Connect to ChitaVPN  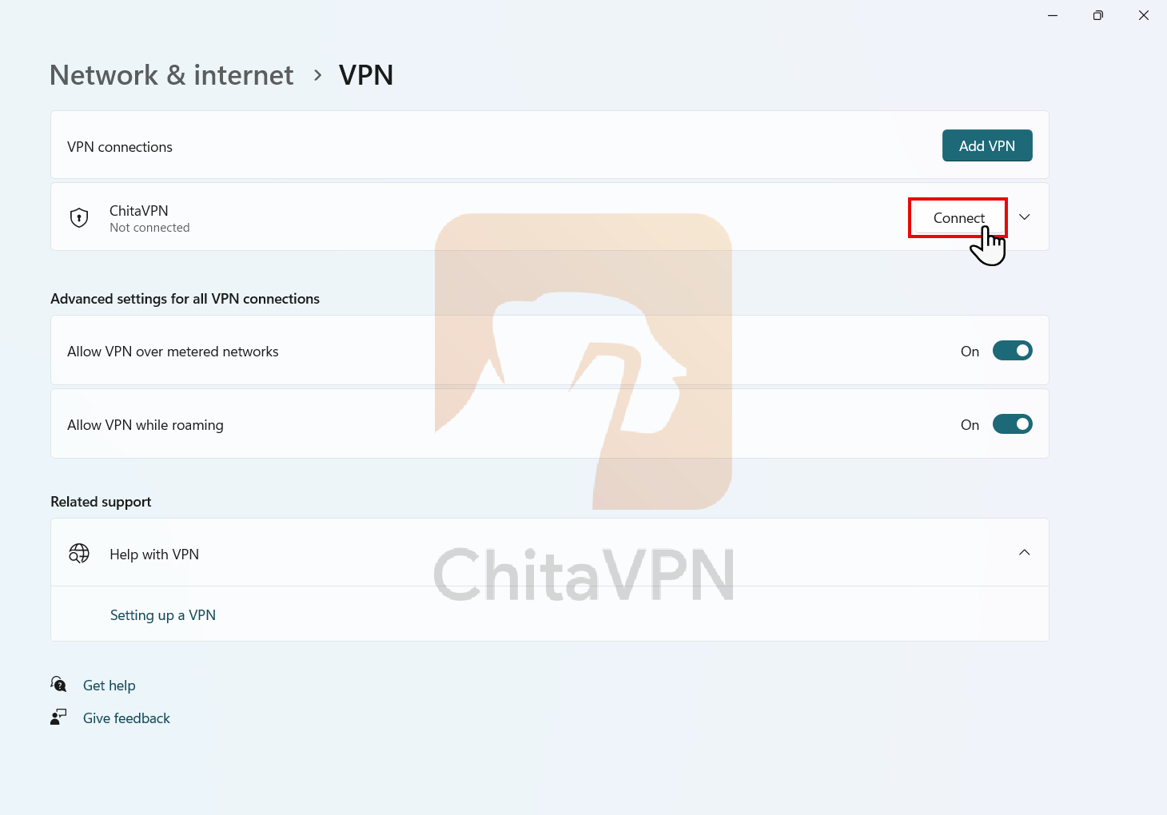958,217
